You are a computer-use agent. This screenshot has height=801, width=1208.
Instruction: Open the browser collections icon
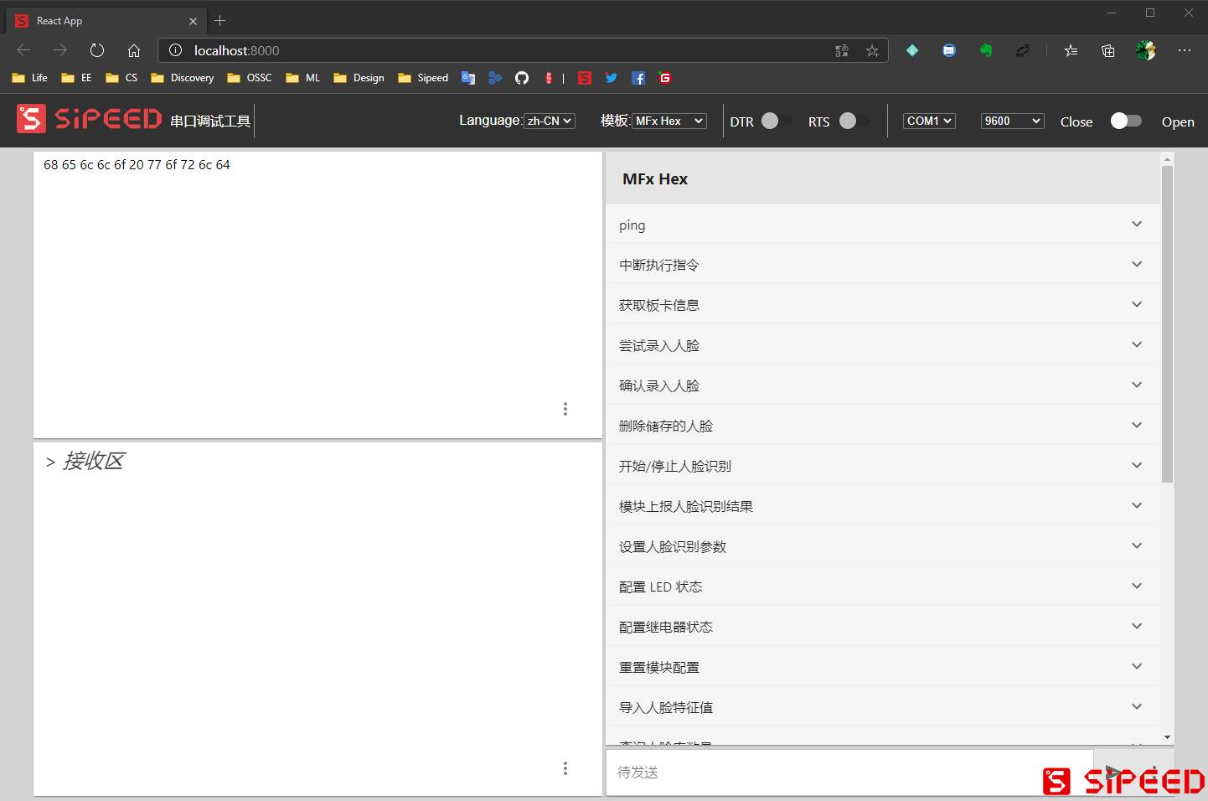1107,50
